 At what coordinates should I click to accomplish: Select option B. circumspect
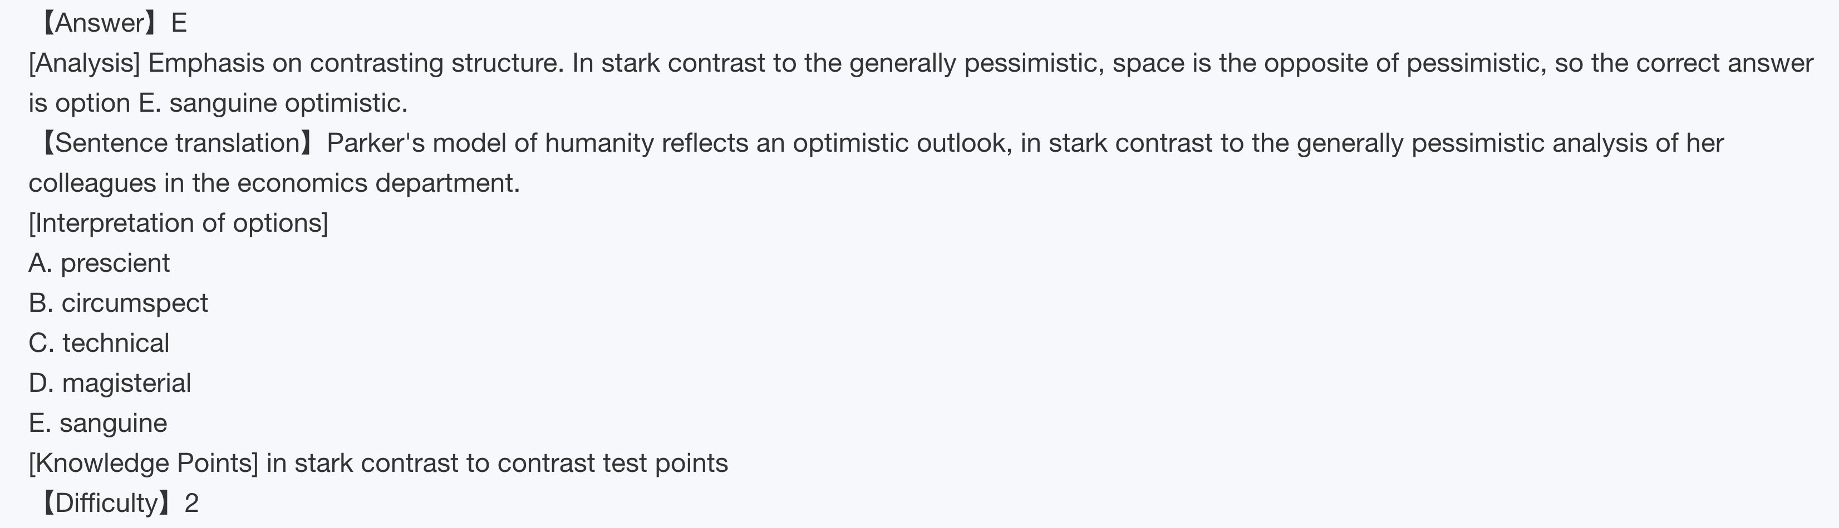coord(119,303)
